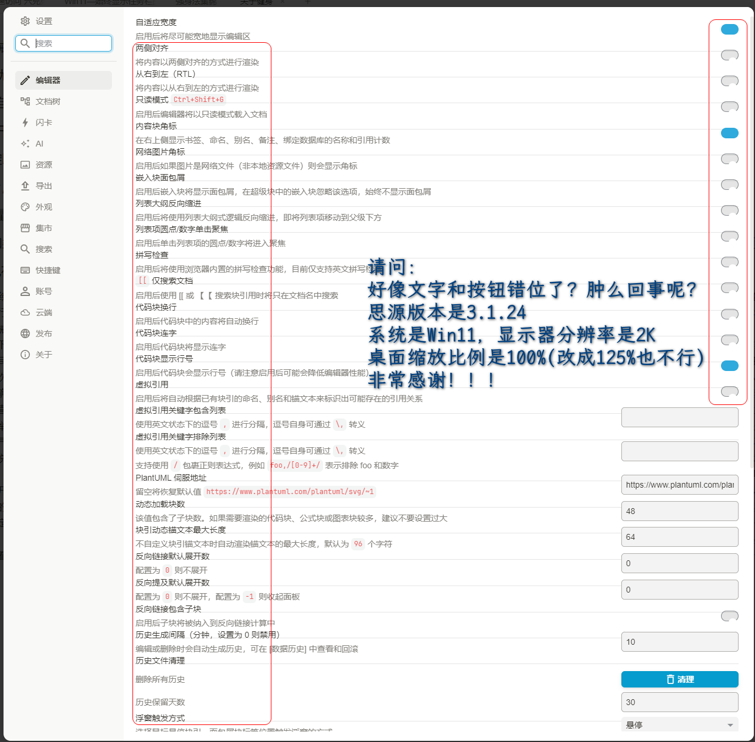This screenshot has height=742, width=755.
Task: Click the 虚拟引用关键字包含列表 input field
Action: [x=680, y=417]
